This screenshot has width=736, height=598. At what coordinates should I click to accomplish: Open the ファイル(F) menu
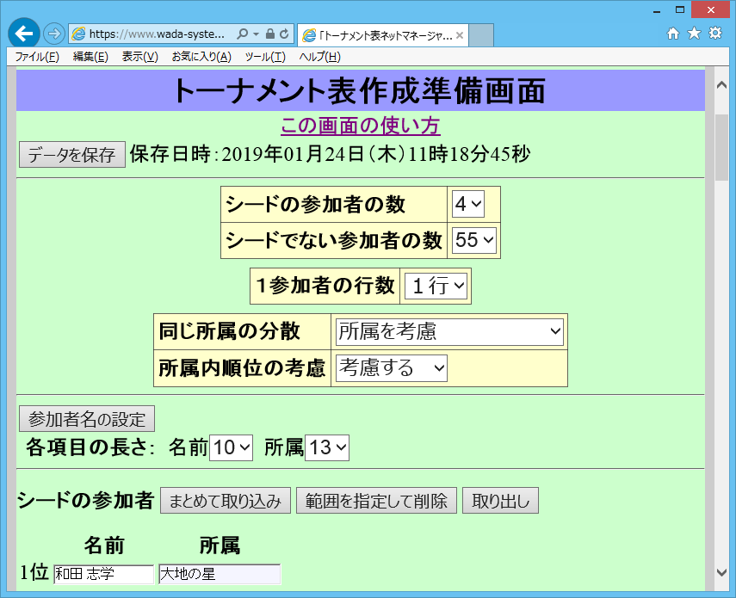(37, 57)
